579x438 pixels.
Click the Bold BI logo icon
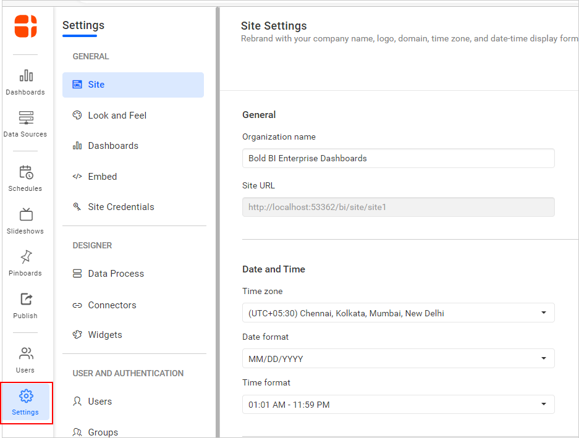(x=26, y=27)
